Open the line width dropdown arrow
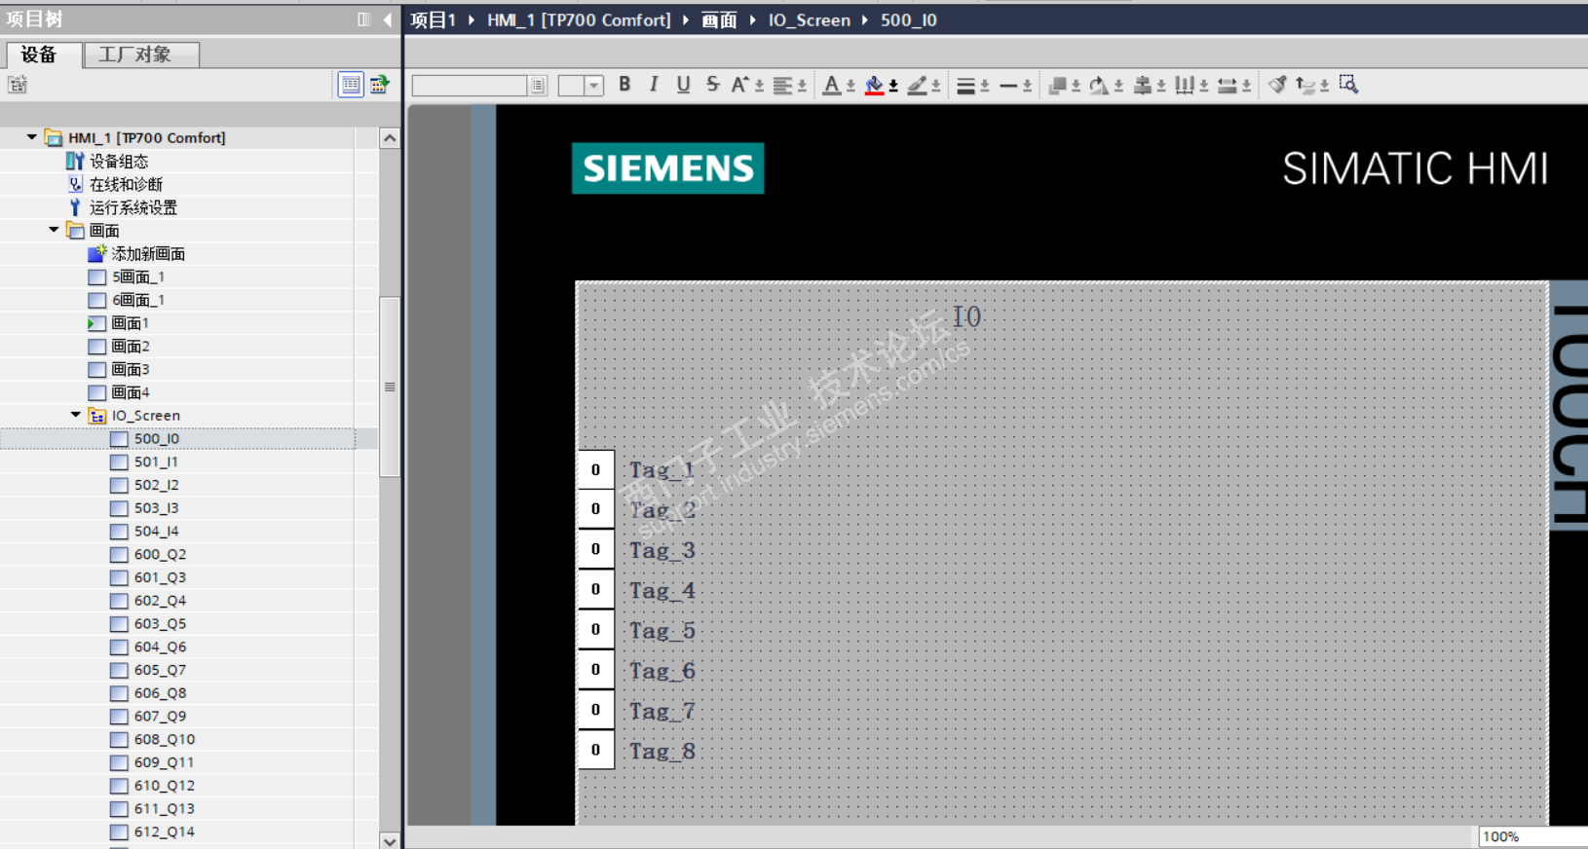The width and height of the screenshot is (1588, 849). (985, 87)
